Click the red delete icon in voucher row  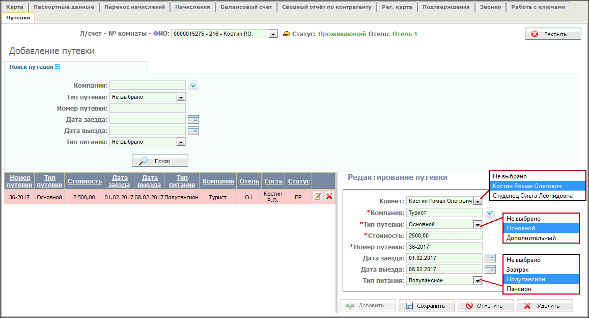[329, 197]
